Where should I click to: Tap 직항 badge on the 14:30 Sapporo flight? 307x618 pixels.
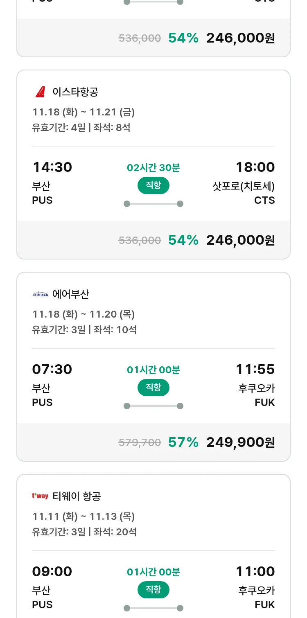tap(153, 185)
